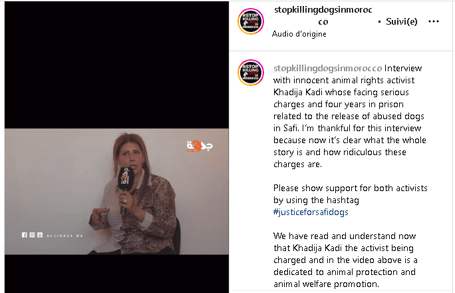Click the caption text mentioning Khadija Kadi
The height and width of the screenshot is (293, 455).
click(x=350, y=116)
